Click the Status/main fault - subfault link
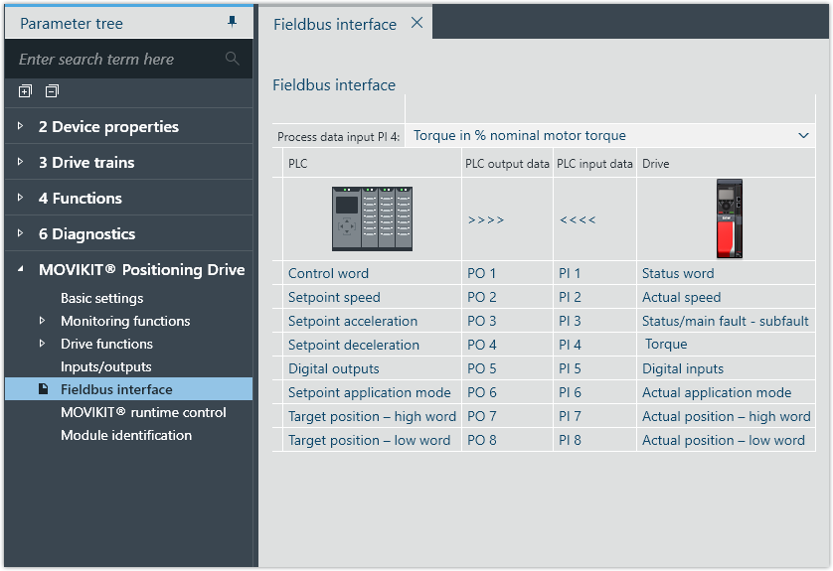833x571 pixels. [x=725, y=321]
